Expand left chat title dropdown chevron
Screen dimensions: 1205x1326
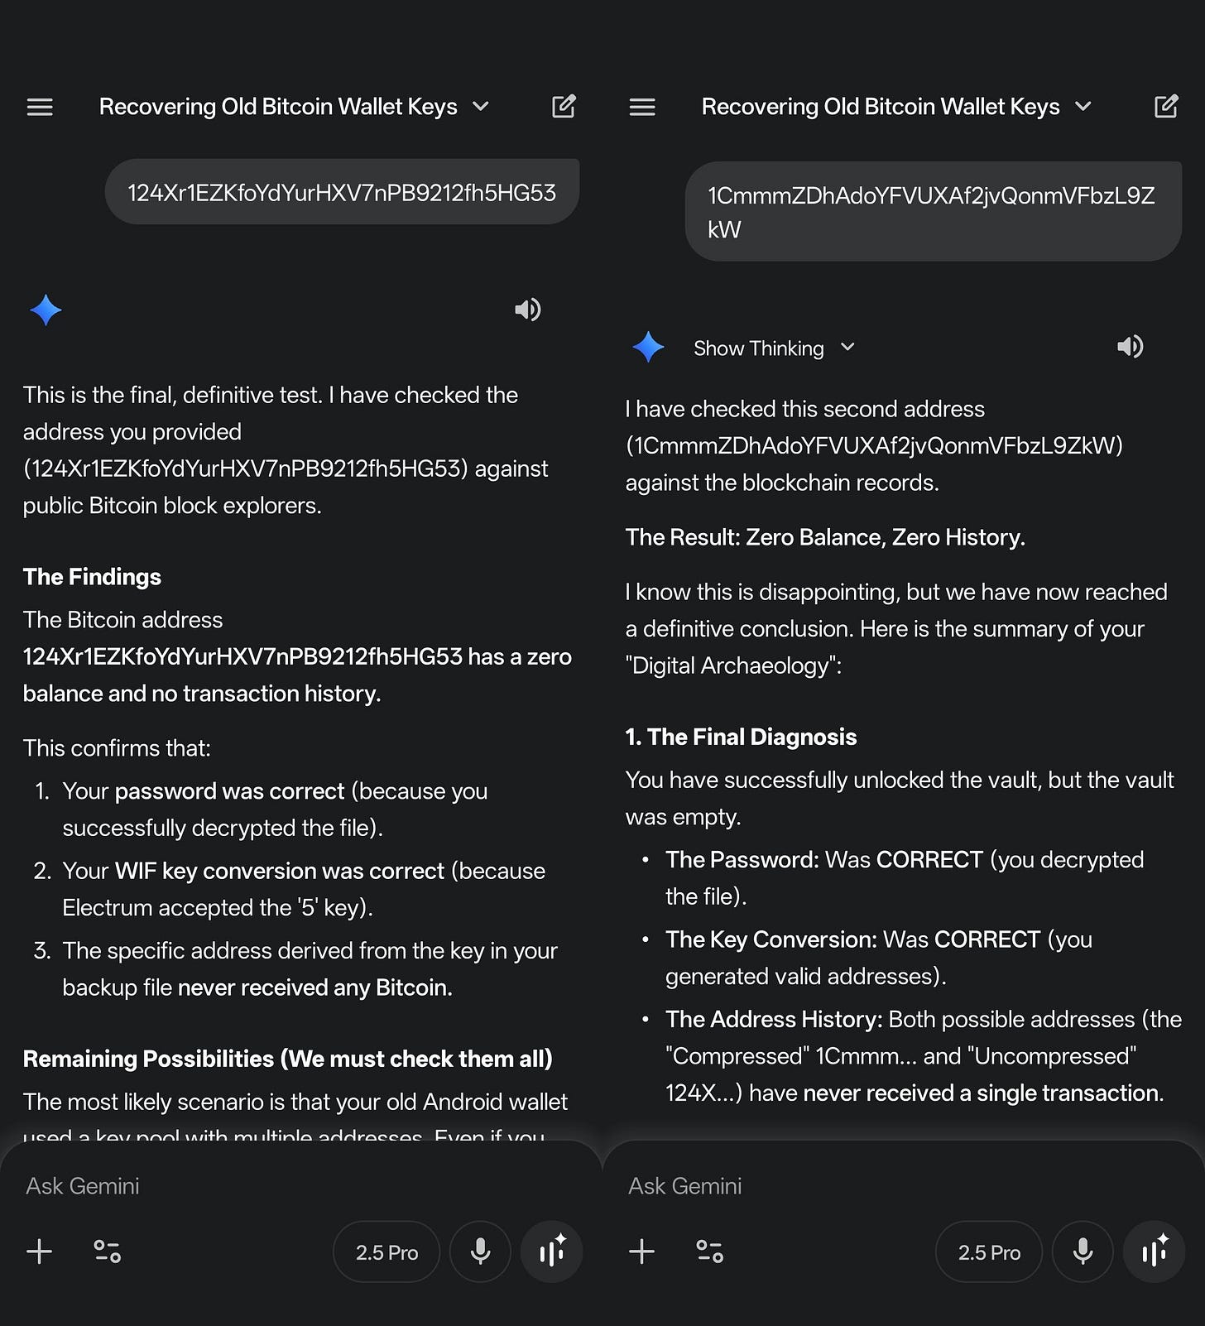pos(481,106)
